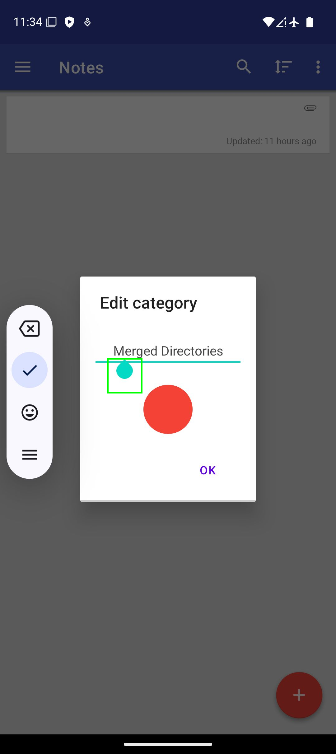Confirm input with the checkmark button
This screenshot has height=754, width=336.
click(30, 370)
